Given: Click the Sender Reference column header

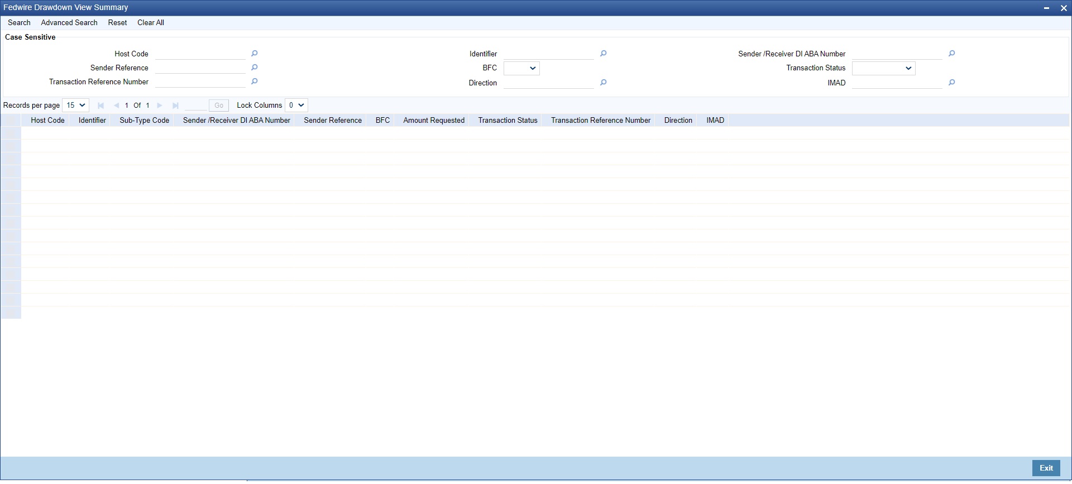Looking at the screenshot, I should click(x=333, y=121).
